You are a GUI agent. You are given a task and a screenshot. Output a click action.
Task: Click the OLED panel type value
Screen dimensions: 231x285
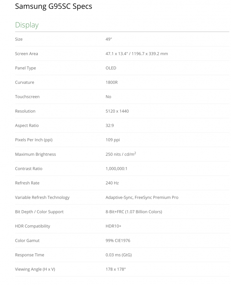[x=111, y=68]
